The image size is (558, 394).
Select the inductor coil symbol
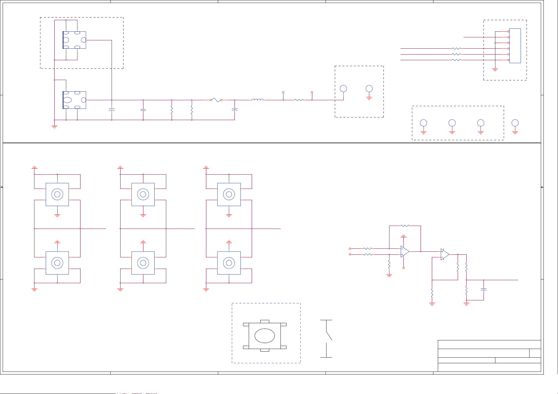click(258, 99)
